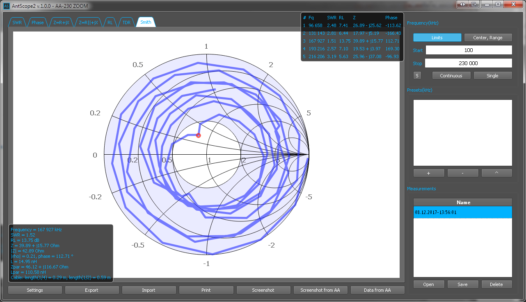Viewport: 526px width, 302px height.
Task: Click the Lpar = 110.58 nH readout
Action: tap(28, 273)
